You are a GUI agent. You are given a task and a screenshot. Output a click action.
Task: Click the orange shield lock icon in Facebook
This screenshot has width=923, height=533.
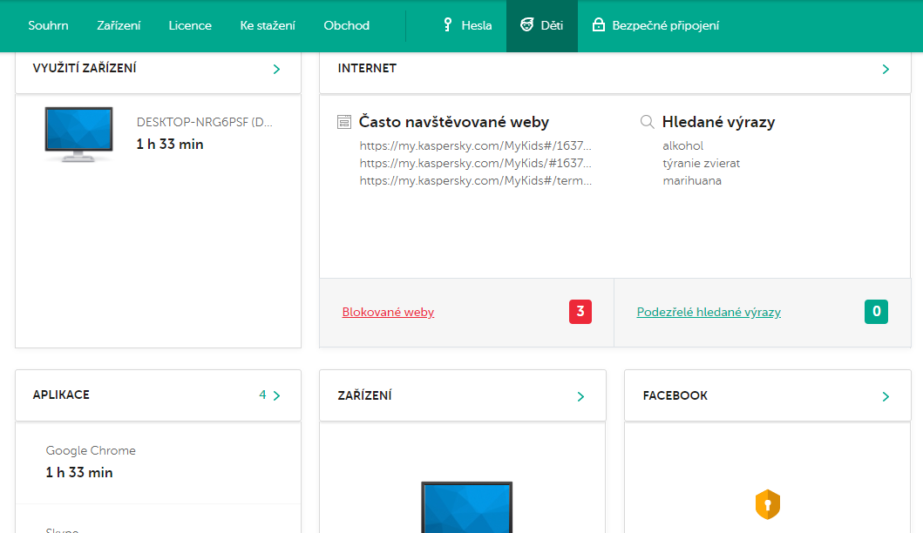[768, 504]
